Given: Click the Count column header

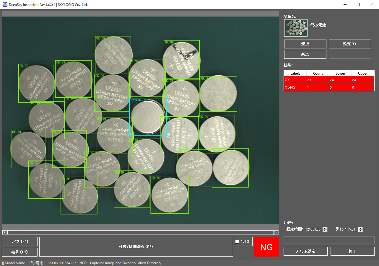Looking at the screenshot, I should [x=318, y=74].
